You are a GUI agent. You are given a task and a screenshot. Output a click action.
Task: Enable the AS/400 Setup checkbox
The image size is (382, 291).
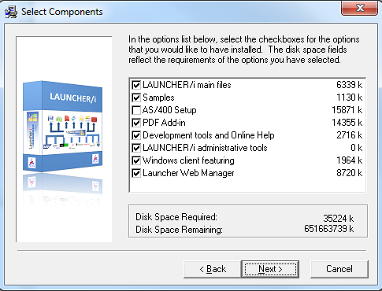coord(136,110)
